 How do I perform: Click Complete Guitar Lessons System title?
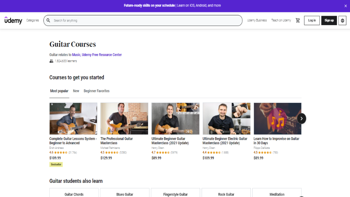click(73, 141)
